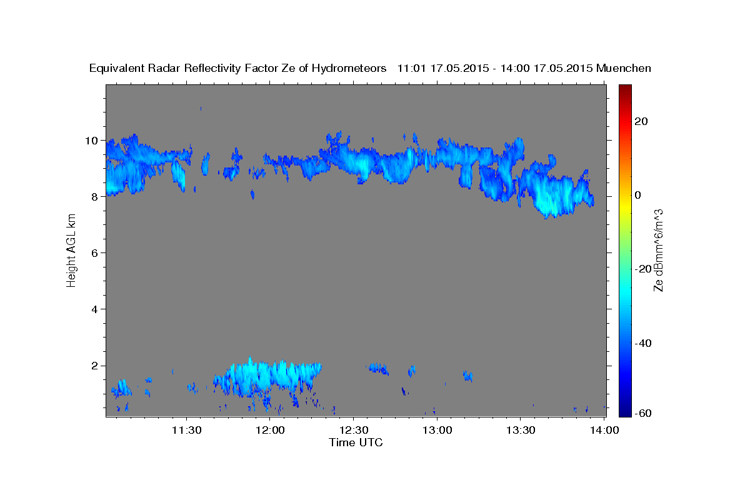
Task: Click the '0' colorbar tick label
Action: [x=638, y=195]
